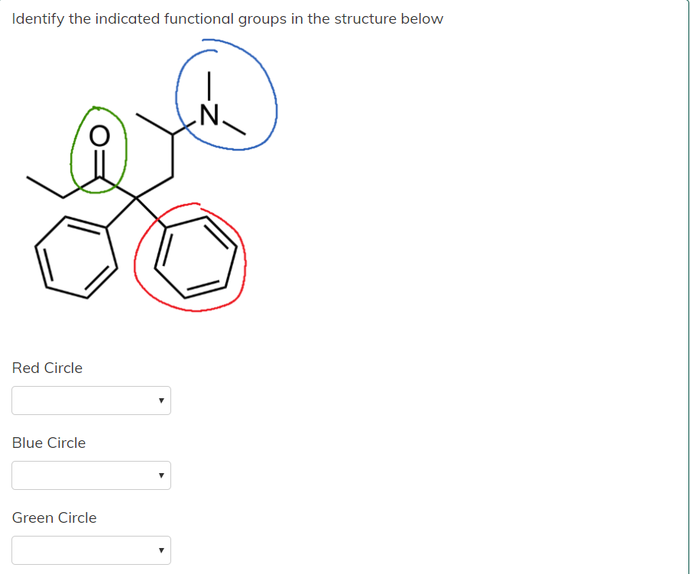The image size is (690, 574).
Task: Open the Red Circle dropdown
Action: [x=91, y=400]
